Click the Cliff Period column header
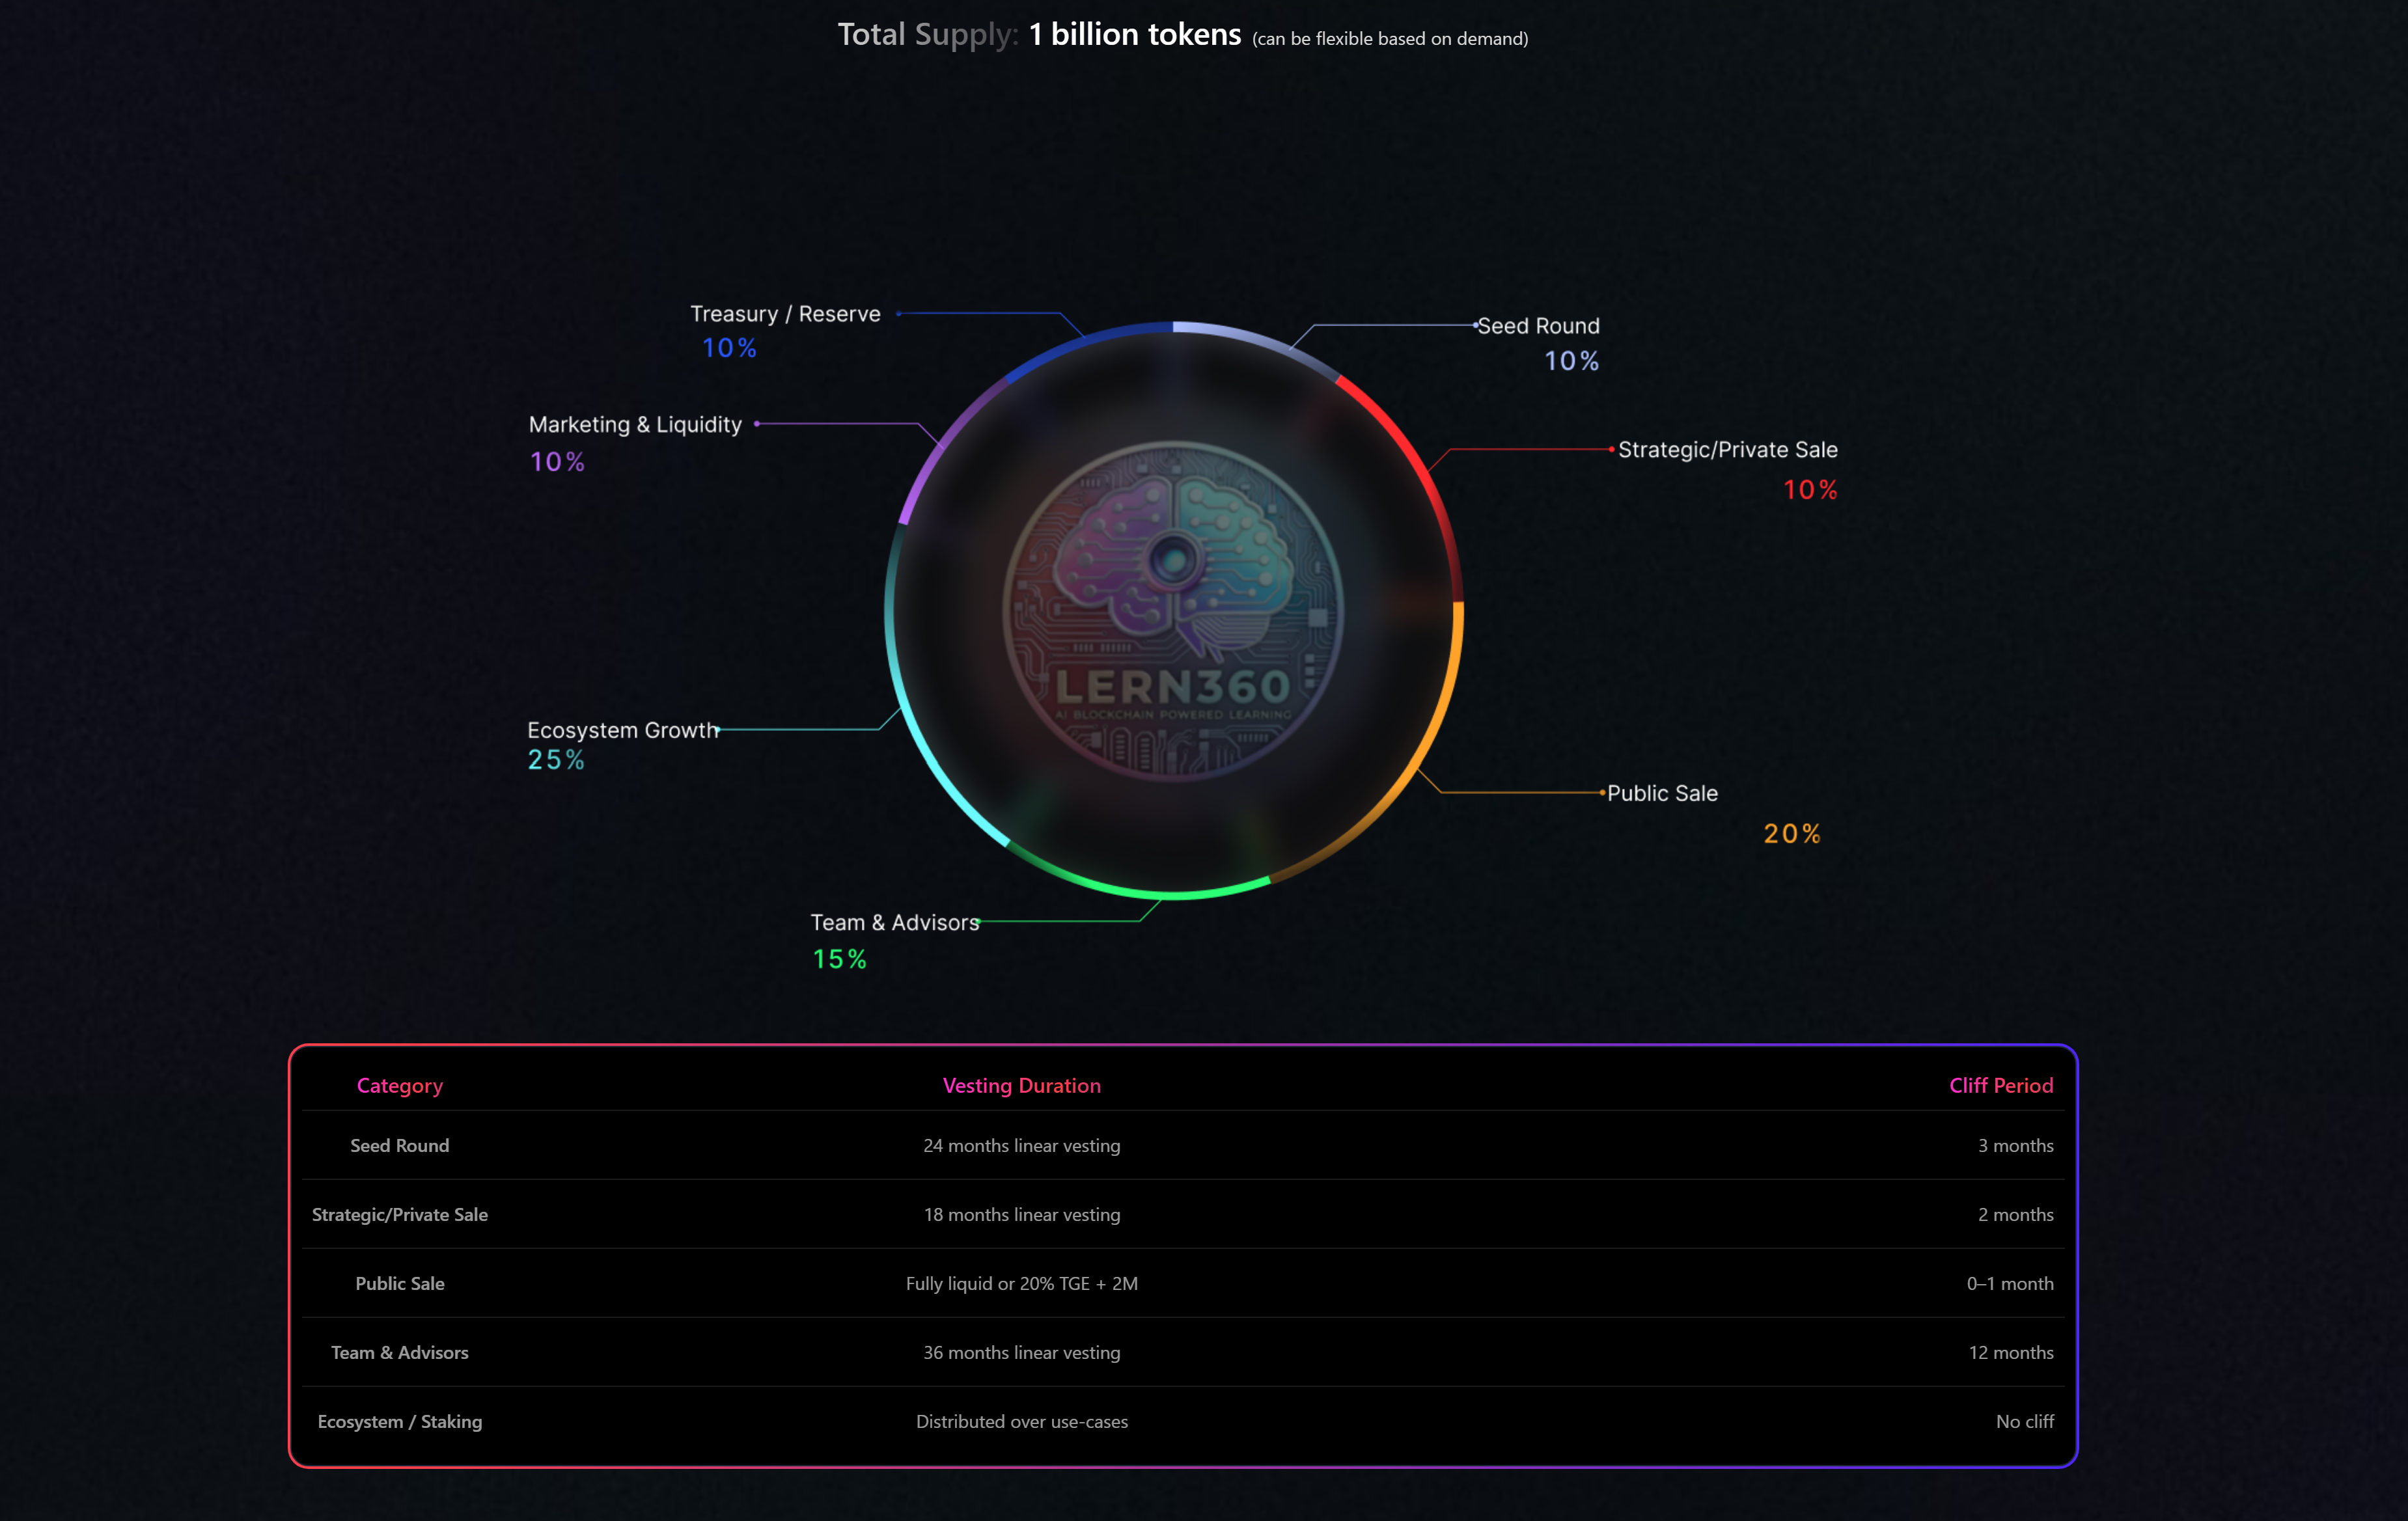Viewport: 2408px width, 1521px height. [2000, 1086]
